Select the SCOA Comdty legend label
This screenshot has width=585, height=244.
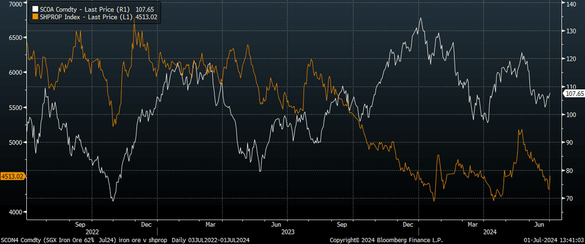click(91, 10)
